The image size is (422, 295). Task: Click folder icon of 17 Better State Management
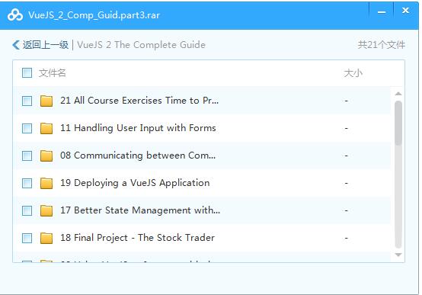click(46, 210)
